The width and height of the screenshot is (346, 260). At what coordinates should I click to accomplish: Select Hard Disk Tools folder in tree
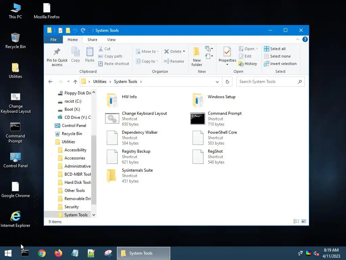click(75, 182)
